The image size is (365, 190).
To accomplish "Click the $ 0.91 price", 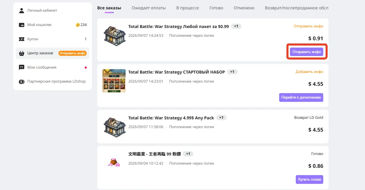I will click(316, 39).
